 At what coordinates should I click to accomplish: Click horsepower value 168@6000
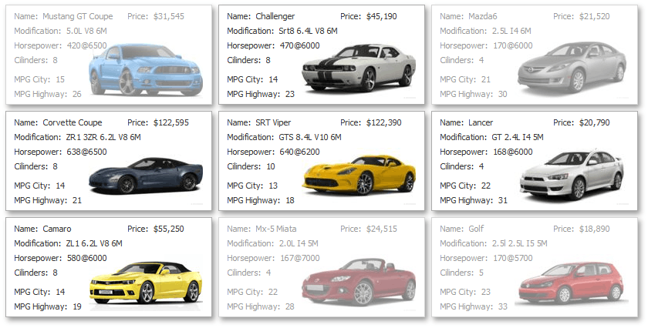[513, 152]
